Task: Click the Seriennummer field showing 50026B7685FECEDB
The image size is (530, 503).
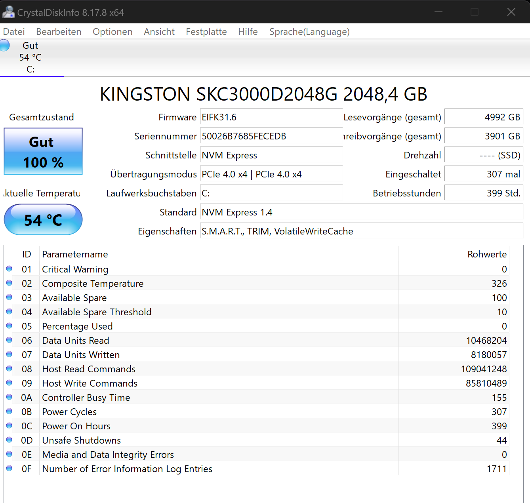Action: (271, 136)
